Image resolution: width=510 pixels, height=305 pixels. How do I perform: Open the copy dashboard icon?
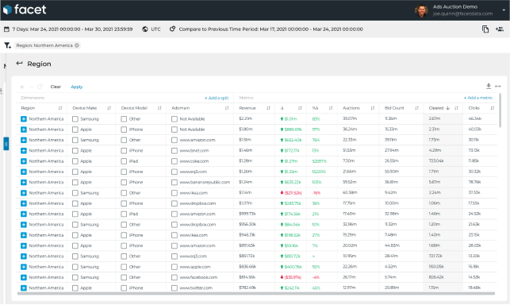pos(485,29)
